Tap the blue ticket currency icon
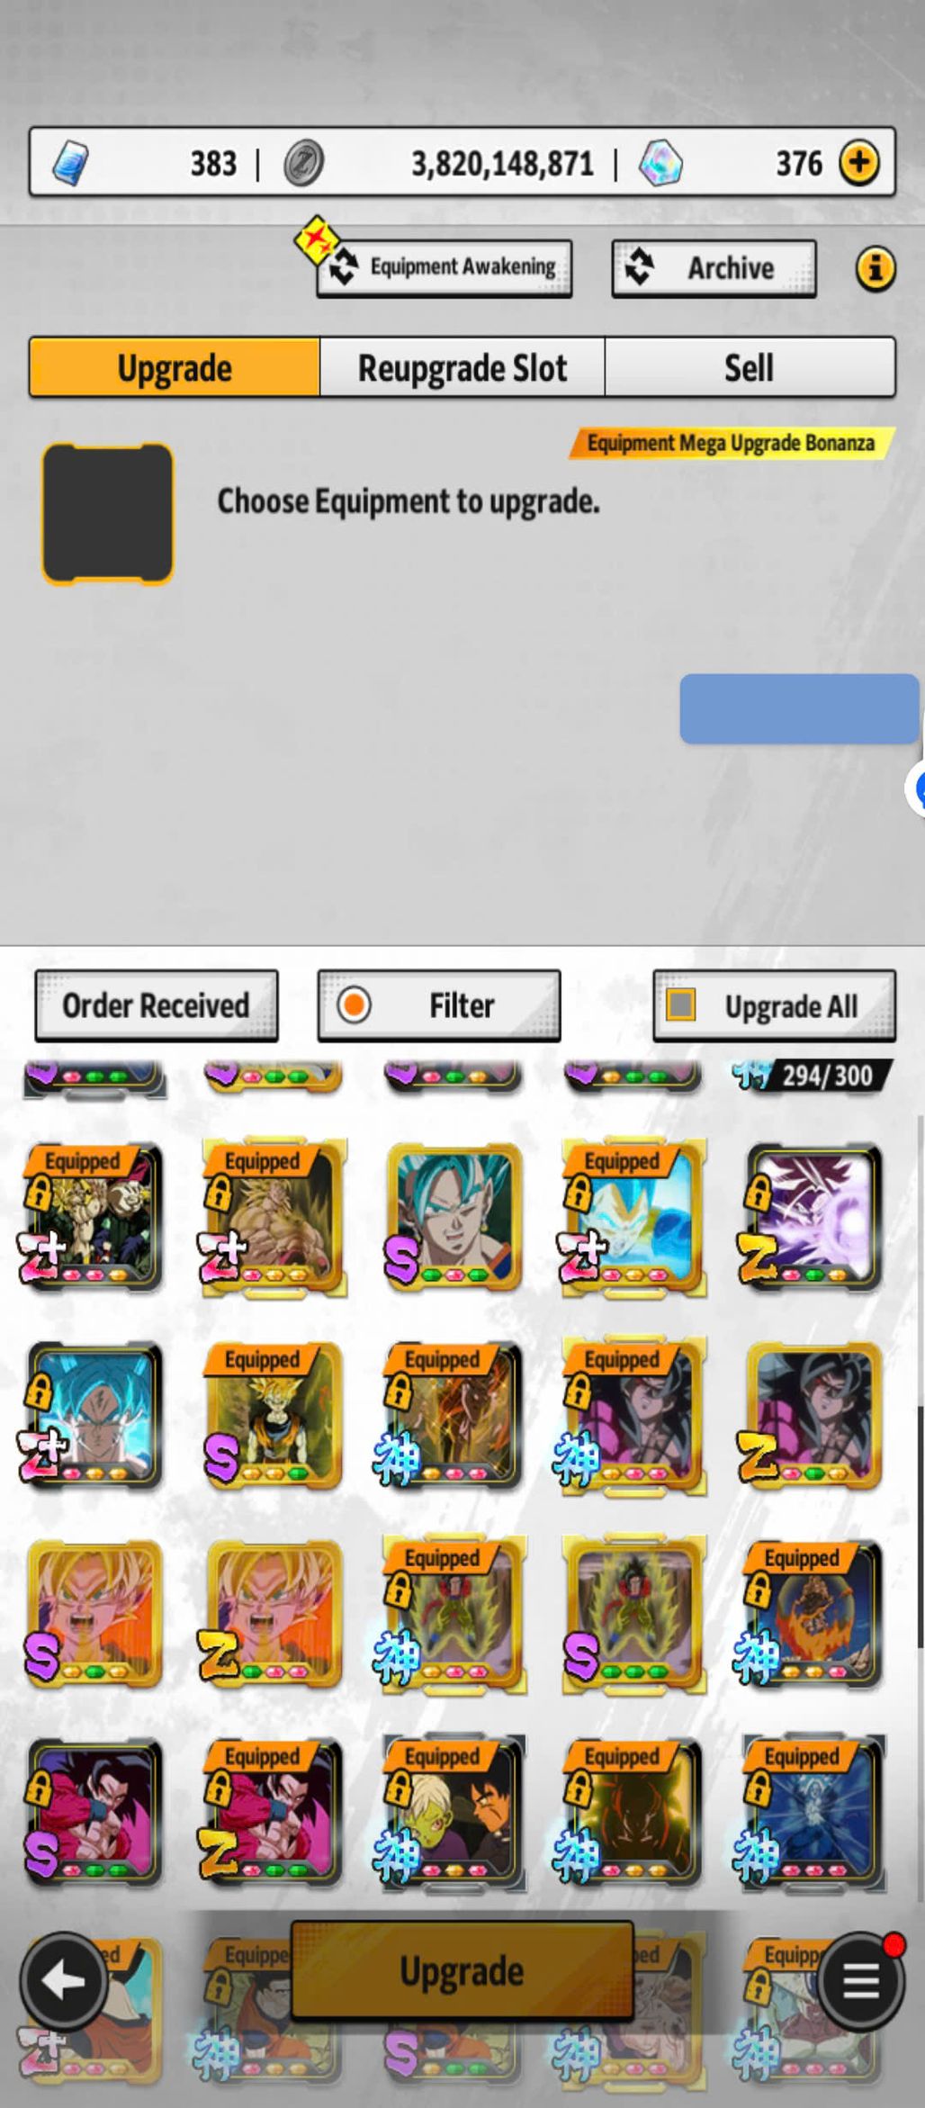This screenshot has height=2108, width=925. (70, 163)
